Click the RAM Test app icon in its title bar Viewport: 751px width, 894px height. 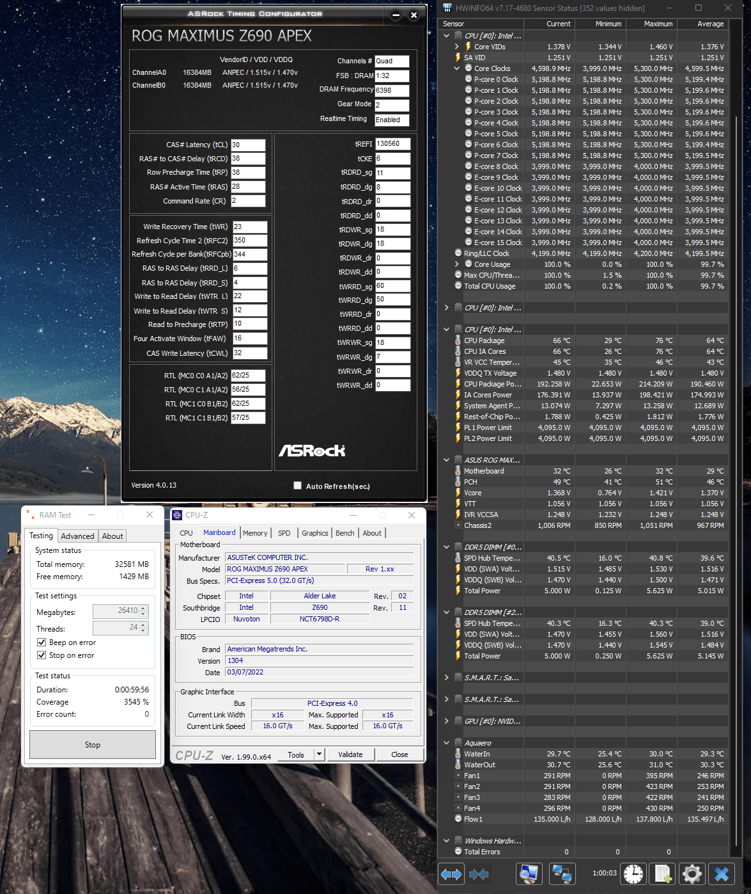click(30, 515)
